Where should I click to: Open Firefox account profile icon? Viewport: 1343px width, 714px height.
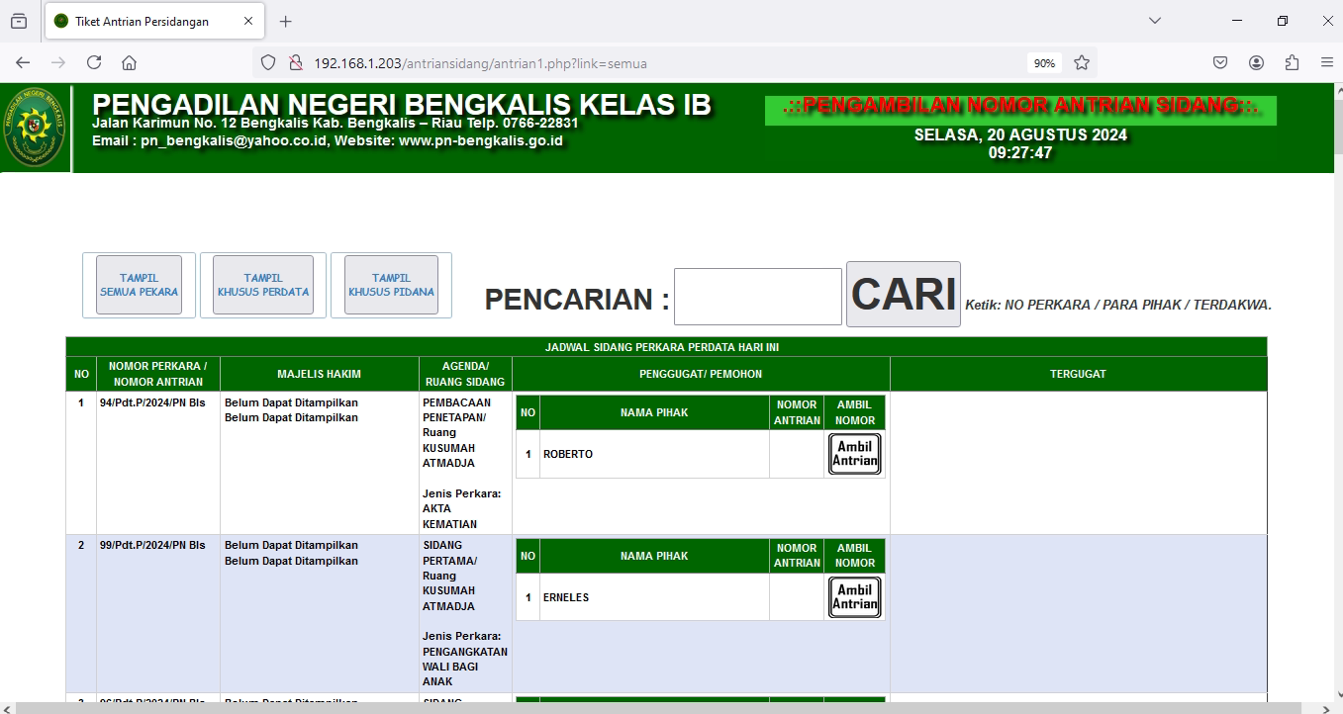[1256, 62]
